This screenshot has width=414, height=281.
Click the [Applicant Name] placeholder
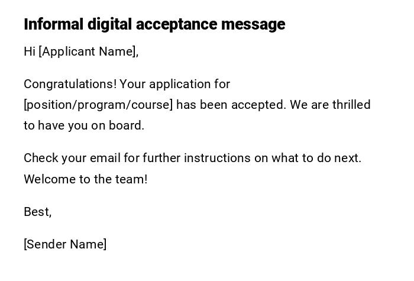88,51
